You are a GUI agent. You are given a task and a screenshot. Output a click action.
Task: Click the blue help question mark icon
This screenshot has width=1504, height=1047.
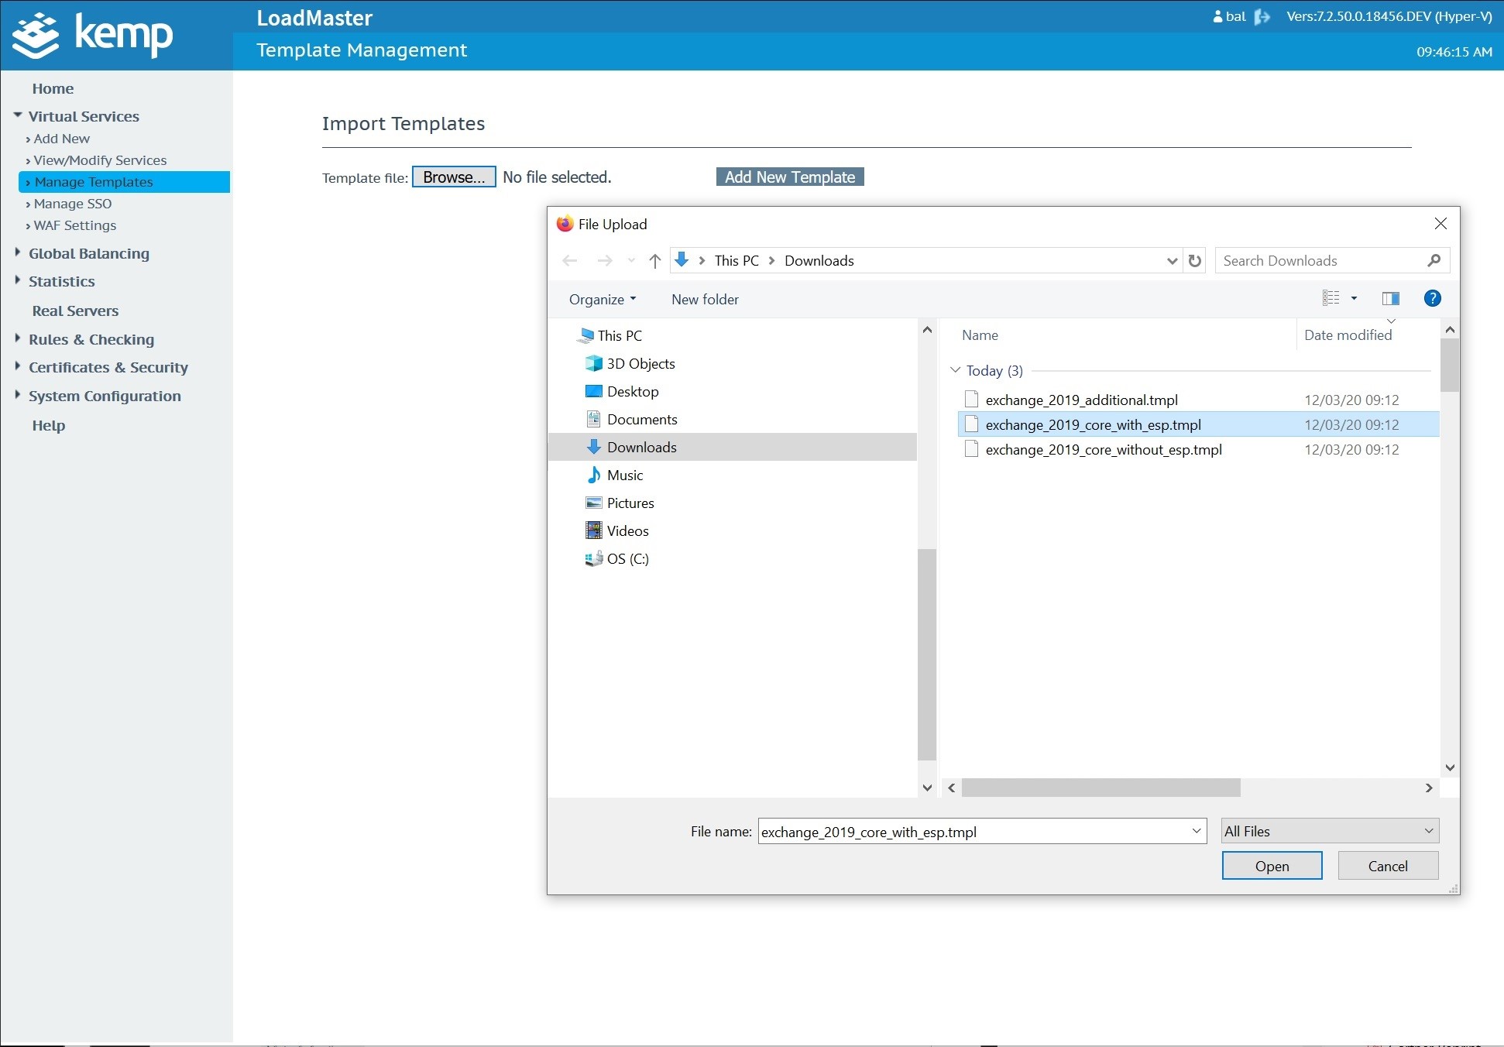(1432, 299)
